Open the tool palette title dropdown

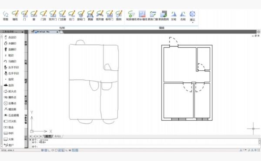(17, 32)
